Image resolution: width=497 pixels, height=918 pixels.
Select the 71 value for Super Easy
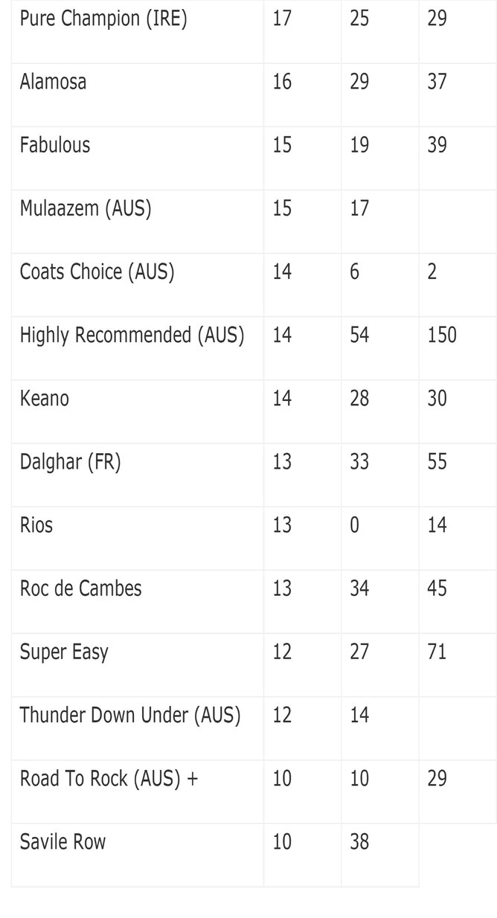click(437, 652)
